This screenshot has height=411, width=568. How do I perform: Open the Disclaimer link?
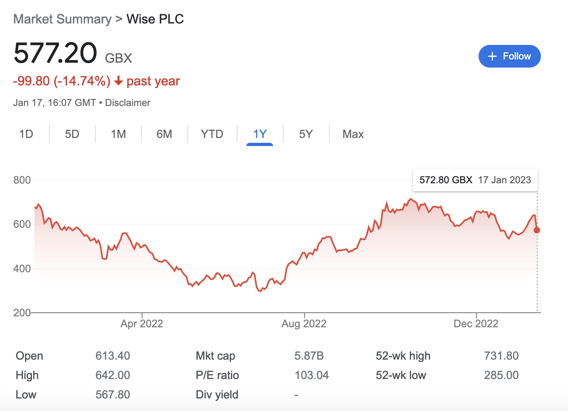click(127, 103)
